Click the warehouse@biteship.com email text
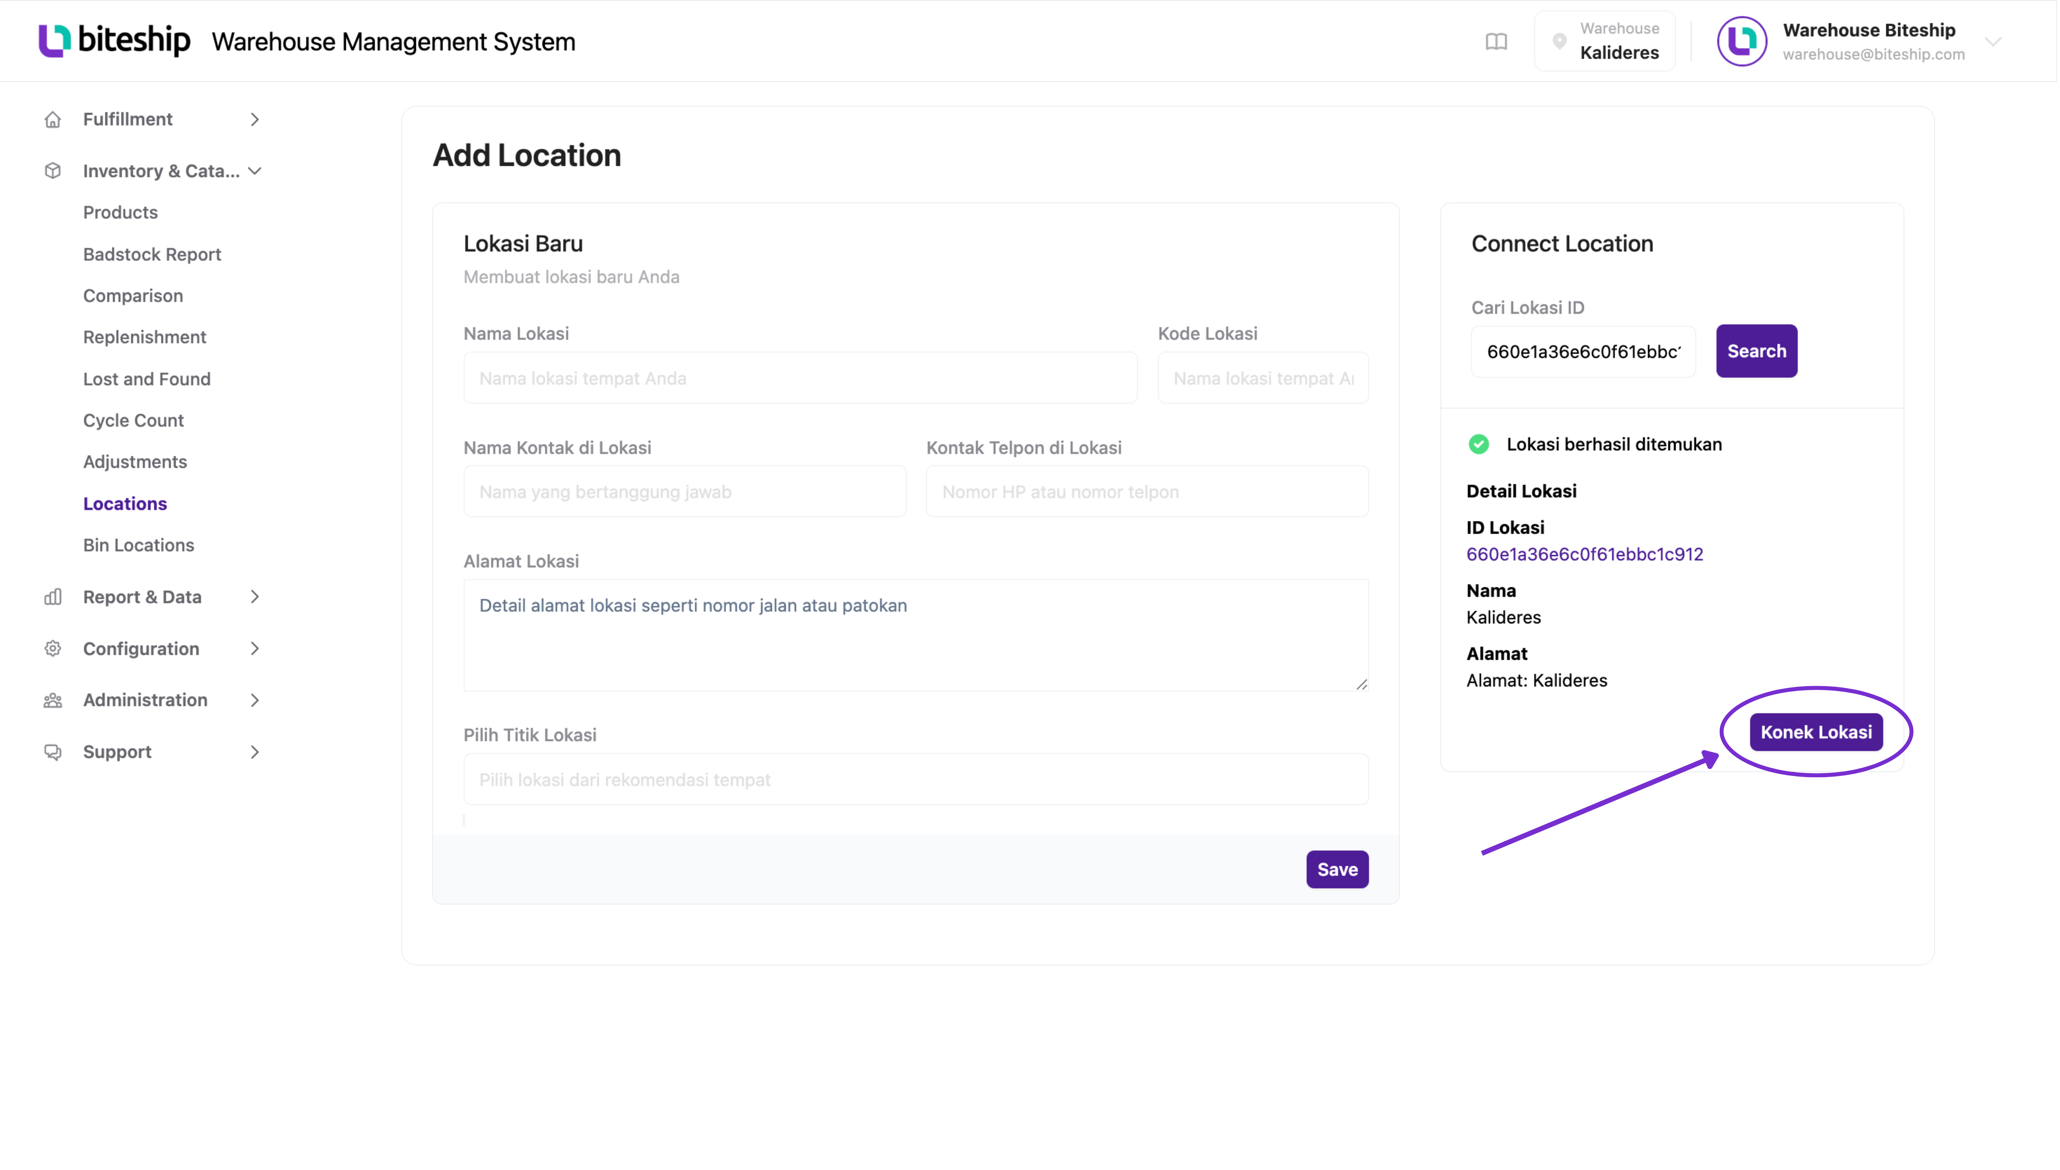Viewport: 2060px width, 1170px height. coord(1874,55)
